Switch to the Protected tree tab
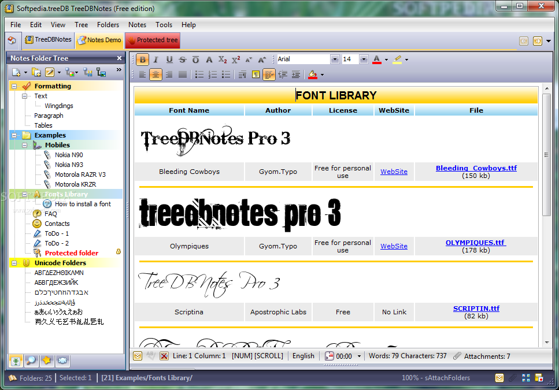This screenshot has height=390, width=559. tap(153, 40)
